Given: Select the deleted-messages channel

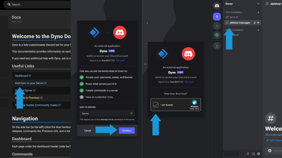Looking at the screenshot, I should (x=240, y=23).
